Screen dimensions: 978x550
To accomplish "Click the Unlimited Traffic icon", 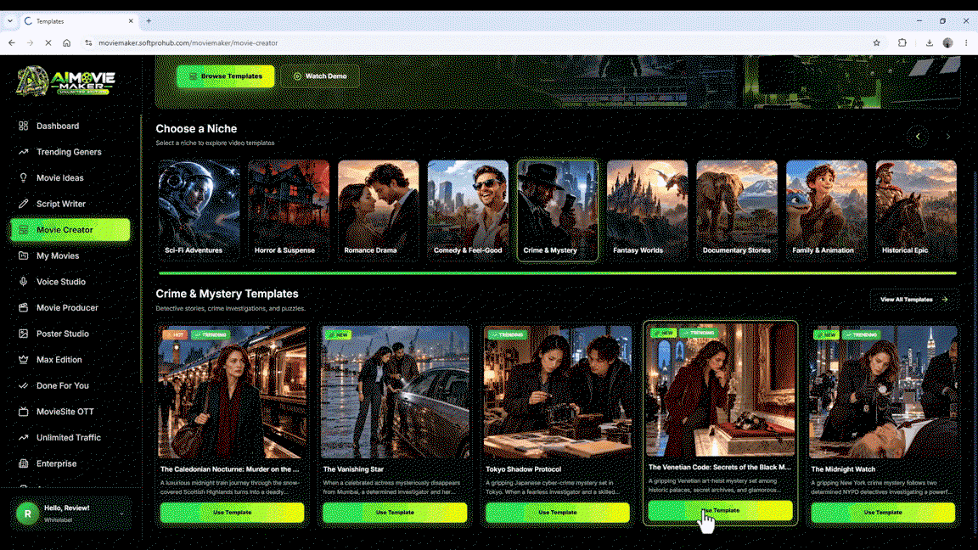I will point(23,438).
